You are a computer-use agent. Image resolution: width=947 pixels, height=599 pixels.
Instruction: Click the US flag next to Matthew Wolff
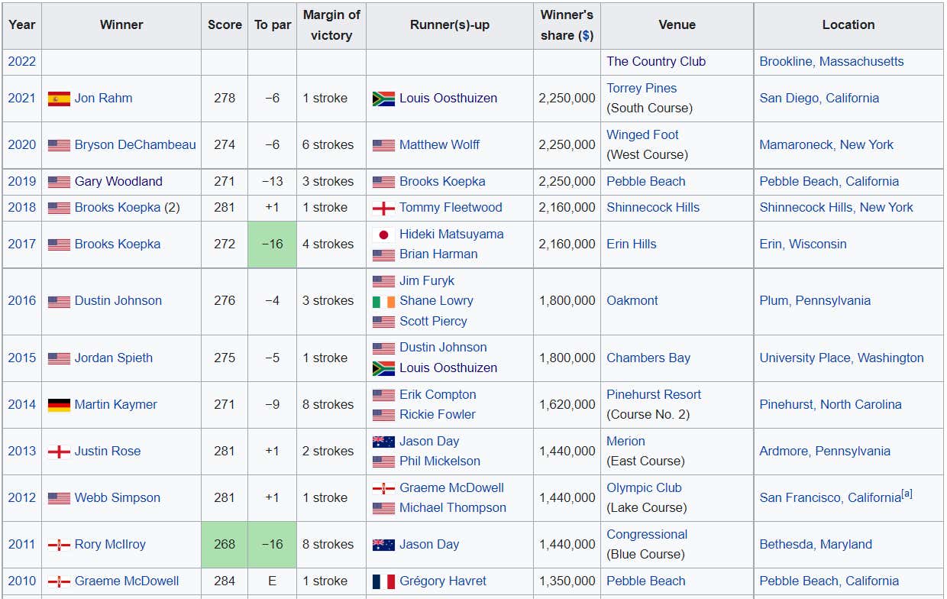(x=383, y=145)
